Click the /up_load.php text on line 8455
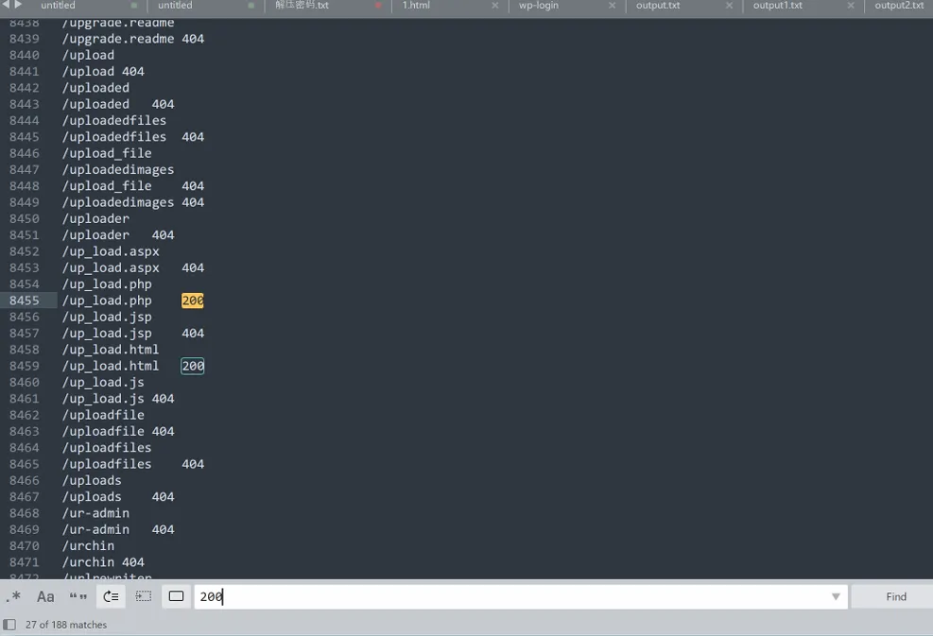Image resolution: width=933 pixels, height=636 pixels. point(107,301)
